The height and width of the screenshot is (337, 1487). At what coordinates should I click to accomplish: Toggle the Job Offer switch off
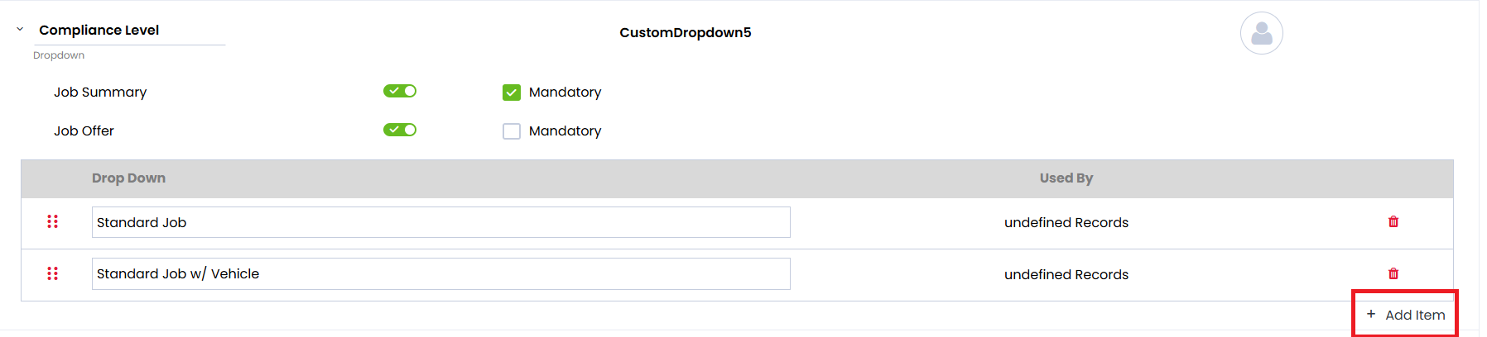(x=400, y=130)
